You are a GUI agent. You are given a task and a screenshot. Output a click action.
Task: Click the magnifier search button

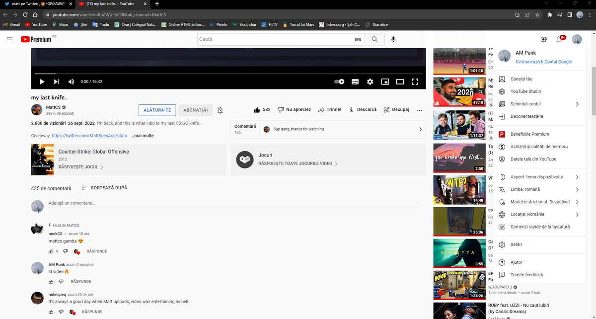coord(374,39)
